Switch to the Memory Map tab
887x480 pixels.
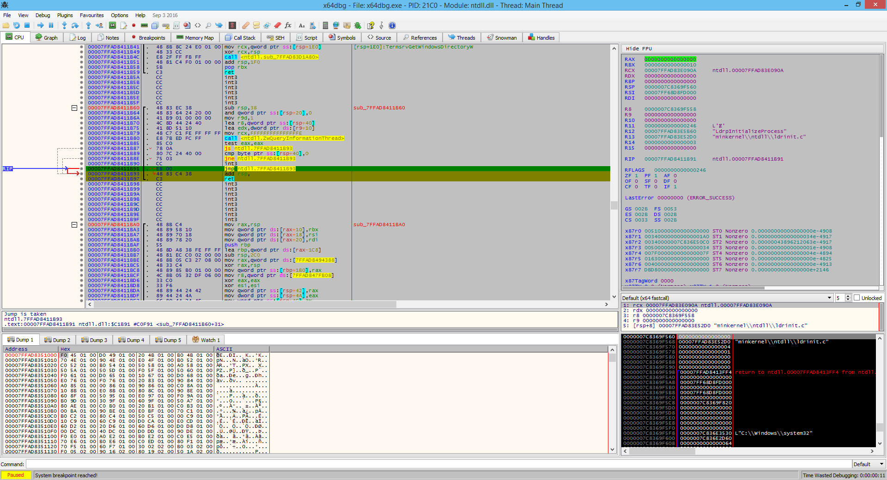coord(195,37)
